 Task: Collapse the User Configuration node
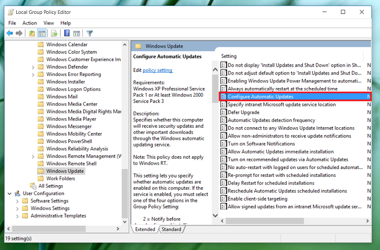point(9,194)
